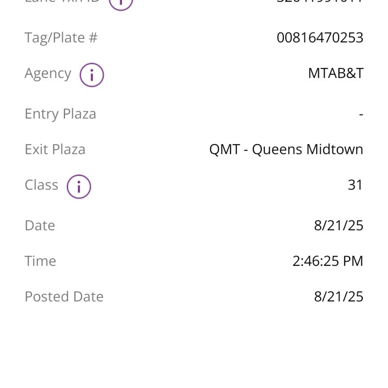The width and height of the screenshot is (388, 388).
Task: Click the Class label text
Action: click(41, 185)
